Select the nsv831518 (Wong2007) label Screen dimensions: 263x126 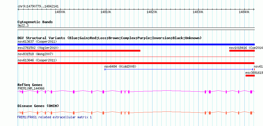[35, 54]
